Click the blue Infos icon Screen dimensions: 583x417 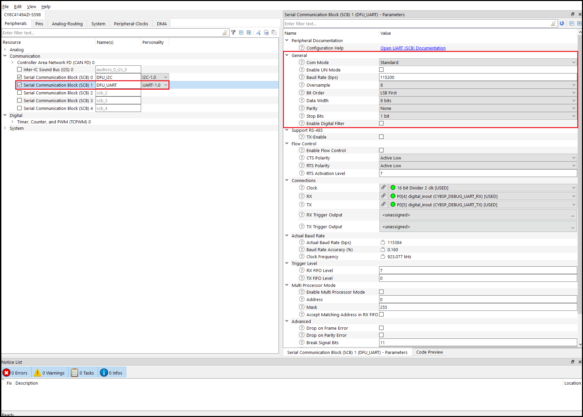(104, 373)
